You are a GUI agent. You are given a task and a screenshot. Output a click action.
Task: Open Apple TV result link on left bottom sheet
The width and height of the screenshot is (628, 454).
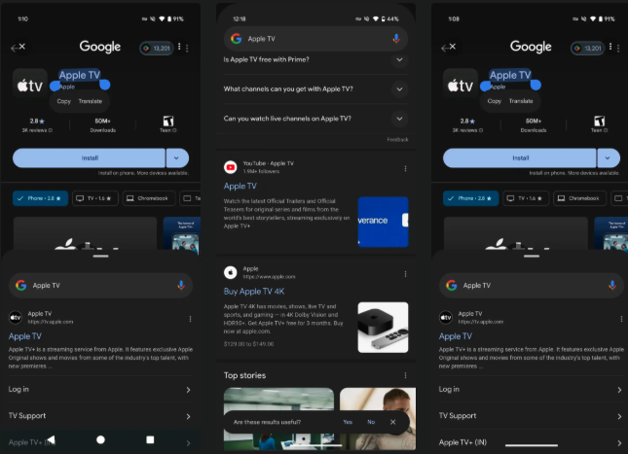[x=25, y=336]
